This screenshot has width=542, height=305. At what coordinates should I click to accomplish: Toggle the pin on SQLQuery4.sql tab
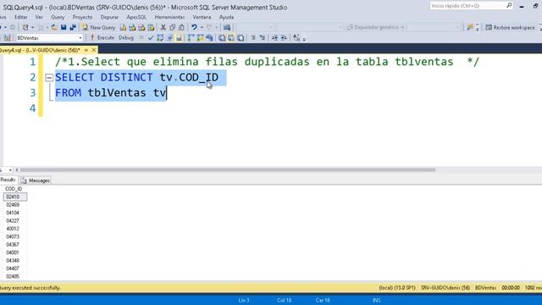click(86, 50)
